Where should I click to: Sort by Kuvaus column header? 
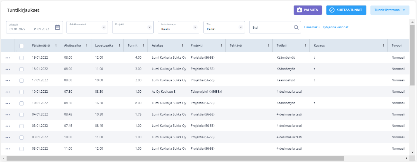click(319, 45)
